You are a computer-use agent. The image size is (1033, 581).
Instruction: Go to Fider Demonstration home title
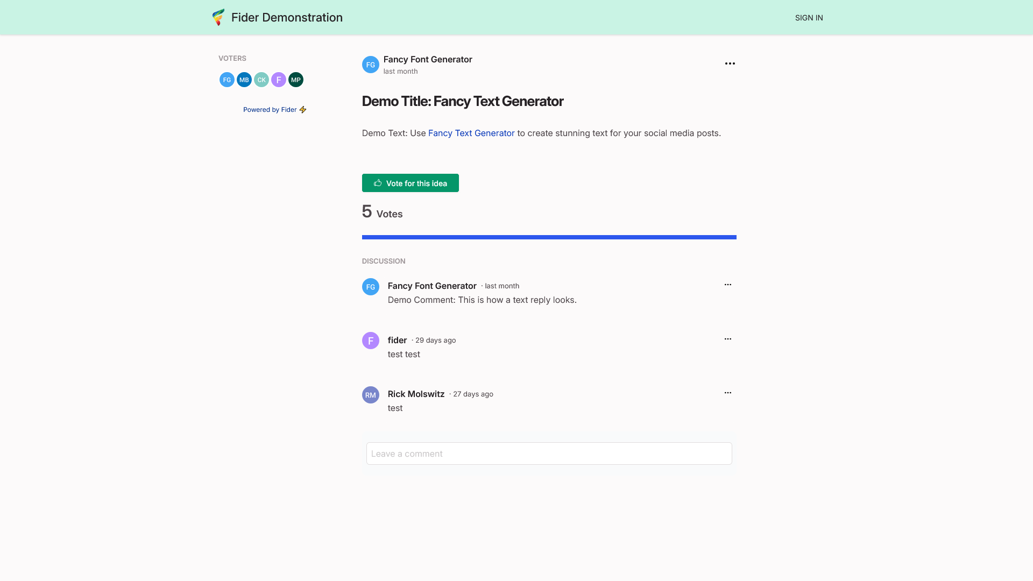[x=287, y=17]
